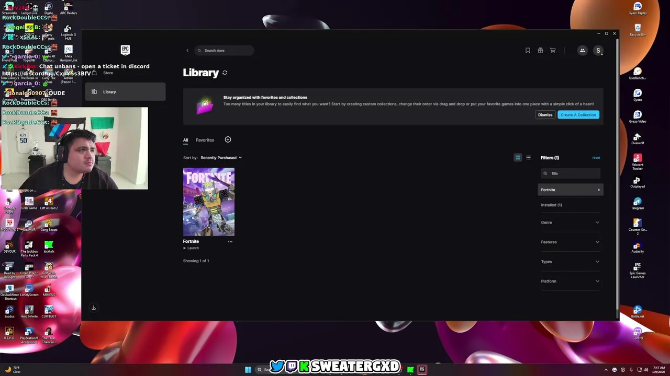
Task: Click Epic Games taskbar icon
Action: pyautogui.click(x=422, y=370)
